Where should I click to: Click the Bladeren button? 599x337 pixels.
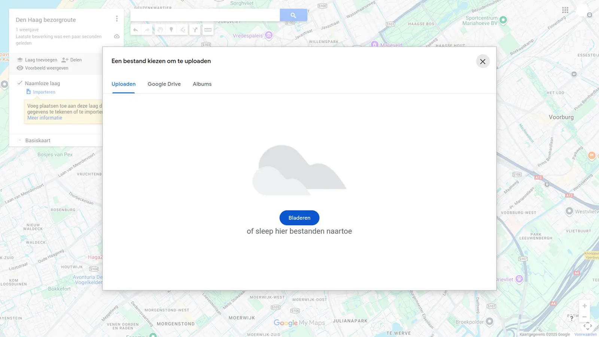click(299, 218)
